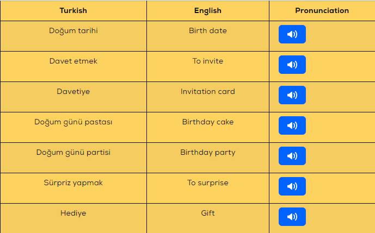Image resolution: width=375 pixels, height=233 pixels.
Task: Play audio for Doğum günü partisi
Action: tap(292, 156)
